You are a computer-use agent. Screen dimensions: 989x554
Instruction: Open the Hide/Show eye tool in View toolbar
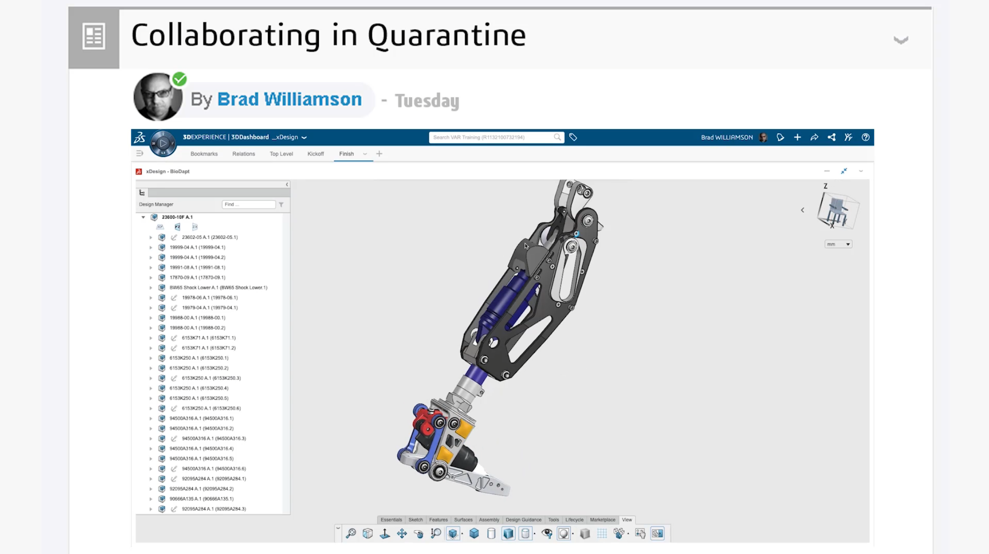click(x=546, y=533)
